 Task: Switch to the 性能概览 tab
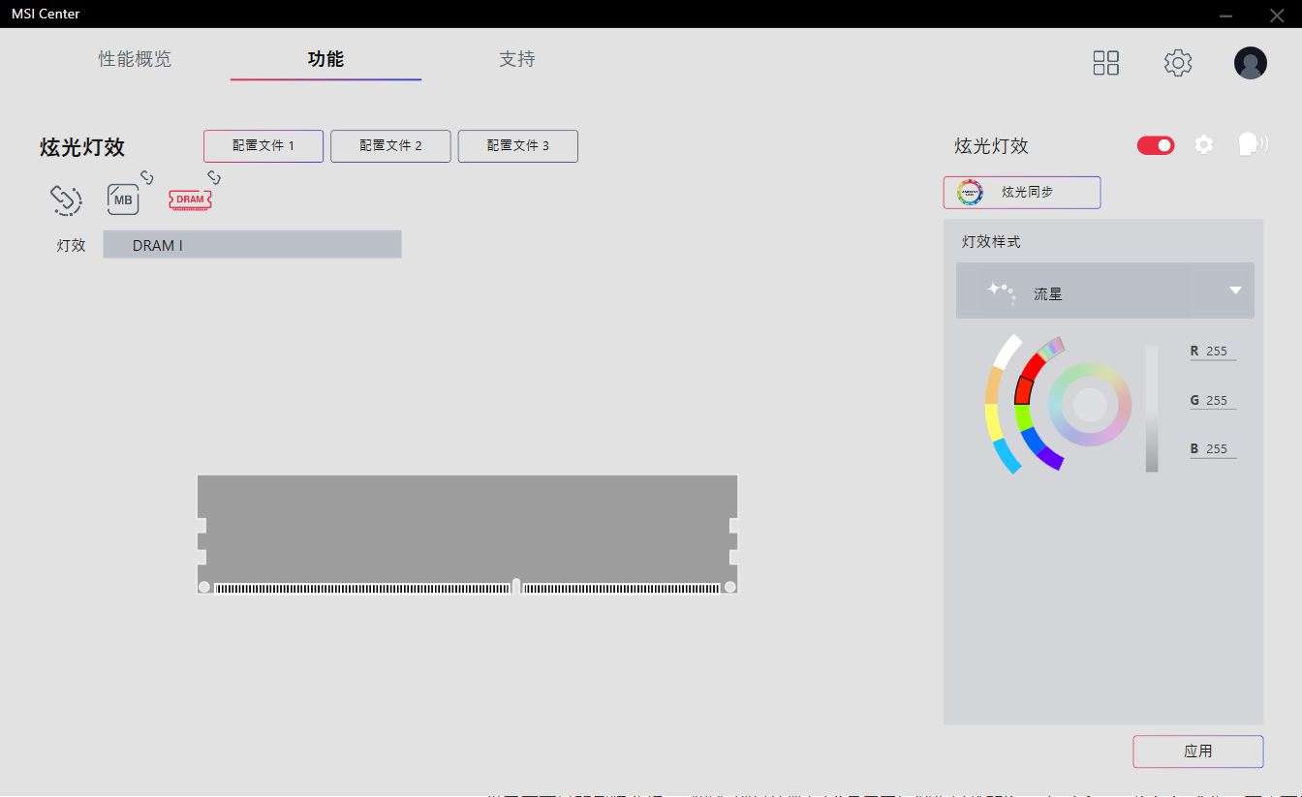click(x=134, y=59)
